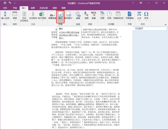168x130 pixels.
Task: Open the History (历史记录) tab
Action: (x=44, y=8)
